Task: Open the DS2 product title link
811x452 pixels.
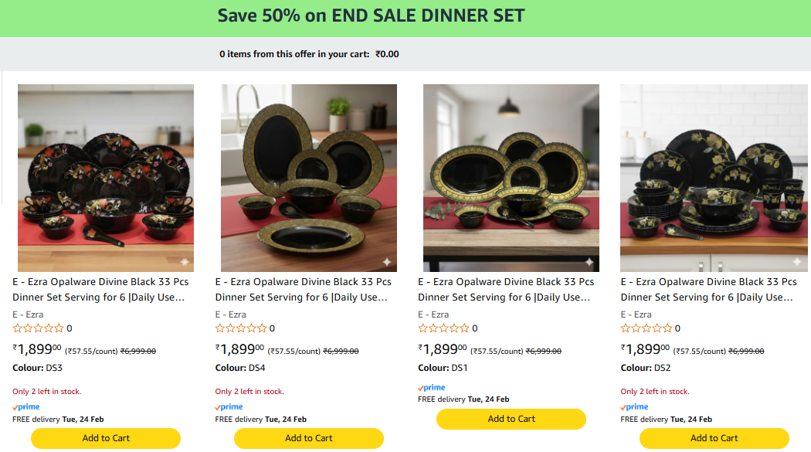Action: click(709, 290)
